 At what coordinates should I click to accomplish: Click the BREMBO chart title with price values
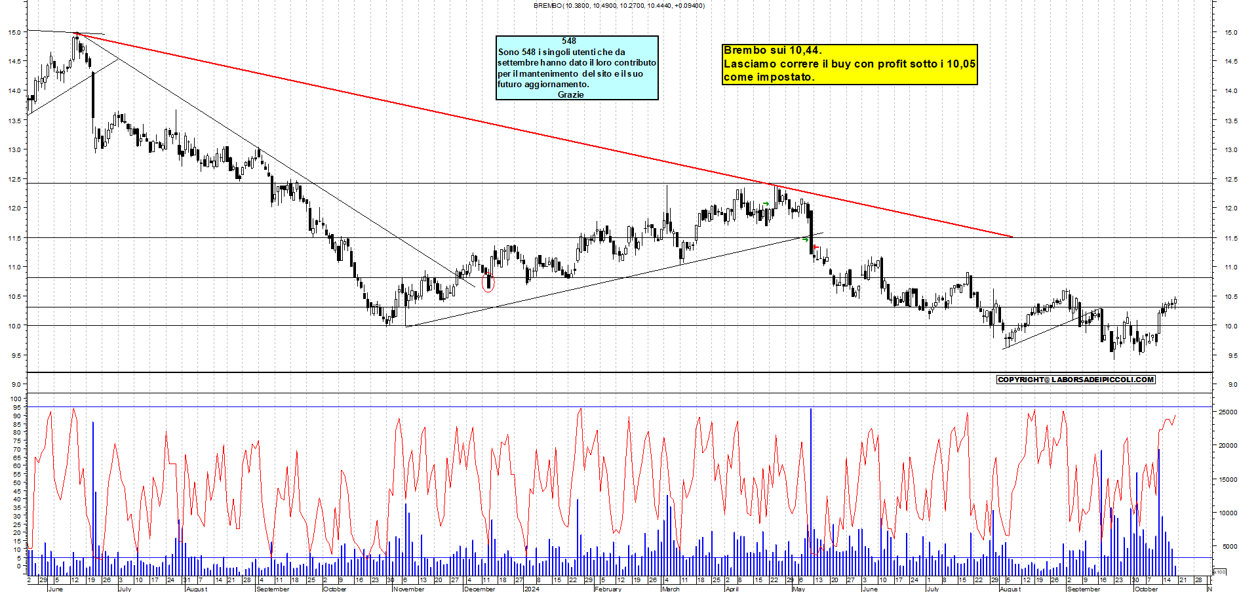(619, 5)
